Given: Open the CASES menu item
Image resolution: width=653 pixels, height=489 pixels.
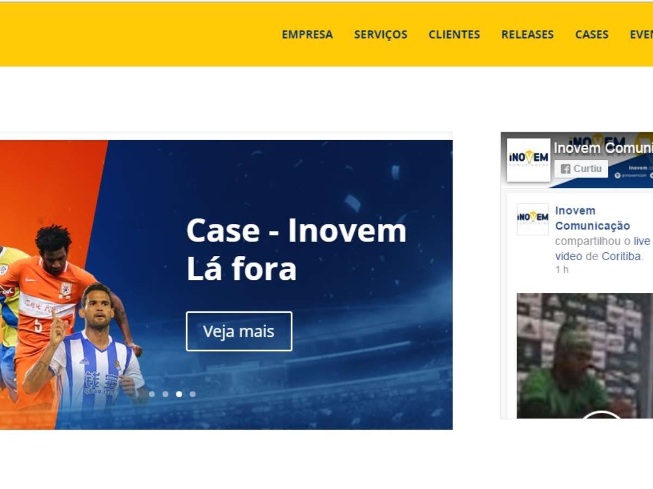Looking at the screenshot, I should click(x=592, y=34).
